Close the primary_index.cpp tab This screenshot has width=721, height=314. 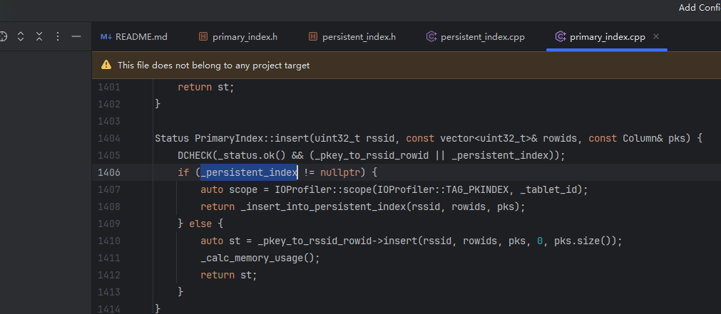pyautogui.click(x=656, y=36)
